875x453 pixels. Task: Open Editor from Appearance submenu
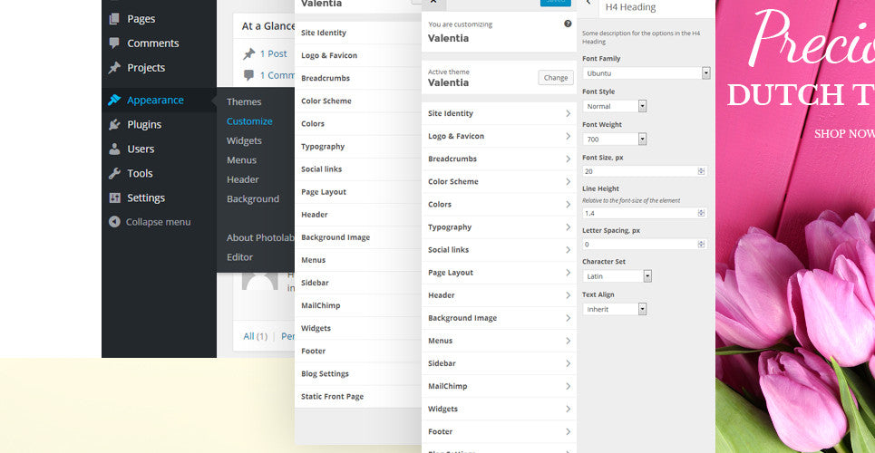[x=239, y=257]
